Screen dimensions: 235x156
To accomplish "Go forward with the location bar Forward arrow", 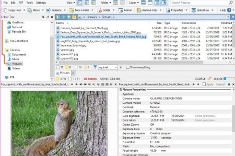I will (63, 17).
